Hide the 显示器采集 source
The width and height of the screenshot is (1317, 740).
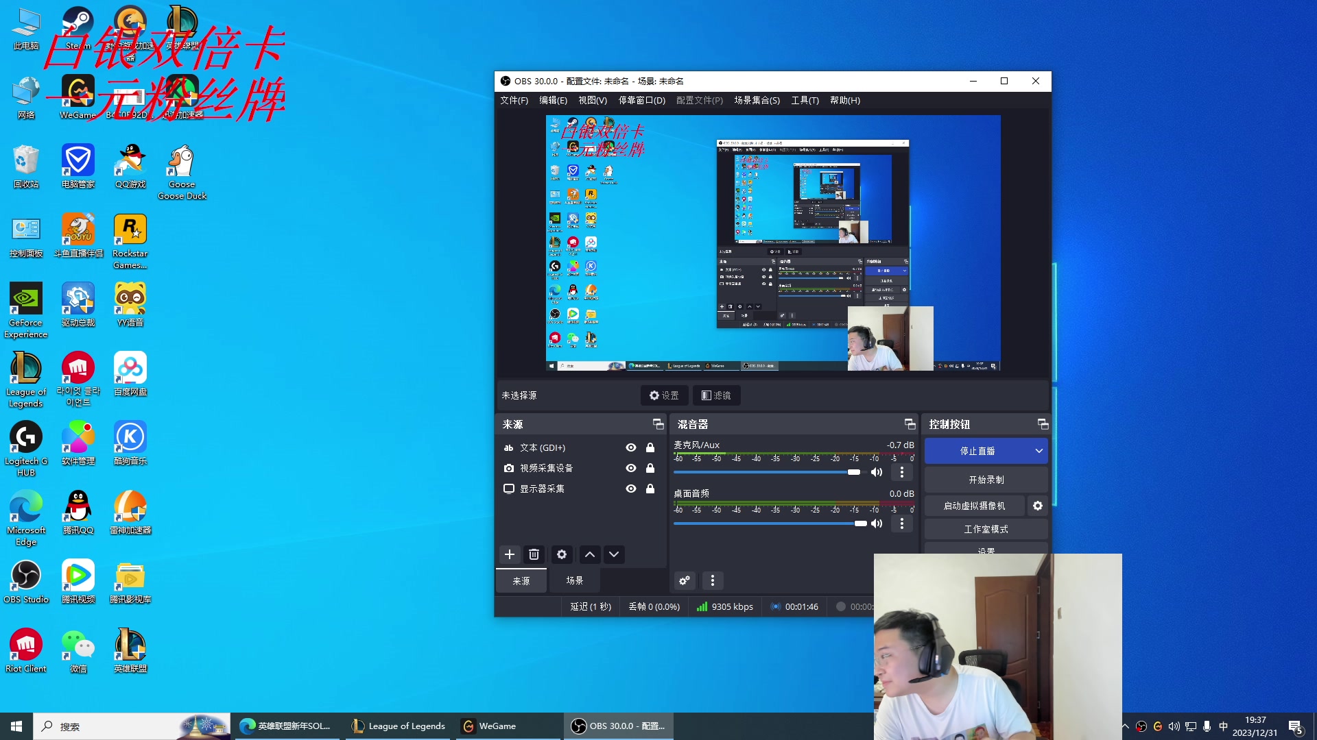pos(631,489)
